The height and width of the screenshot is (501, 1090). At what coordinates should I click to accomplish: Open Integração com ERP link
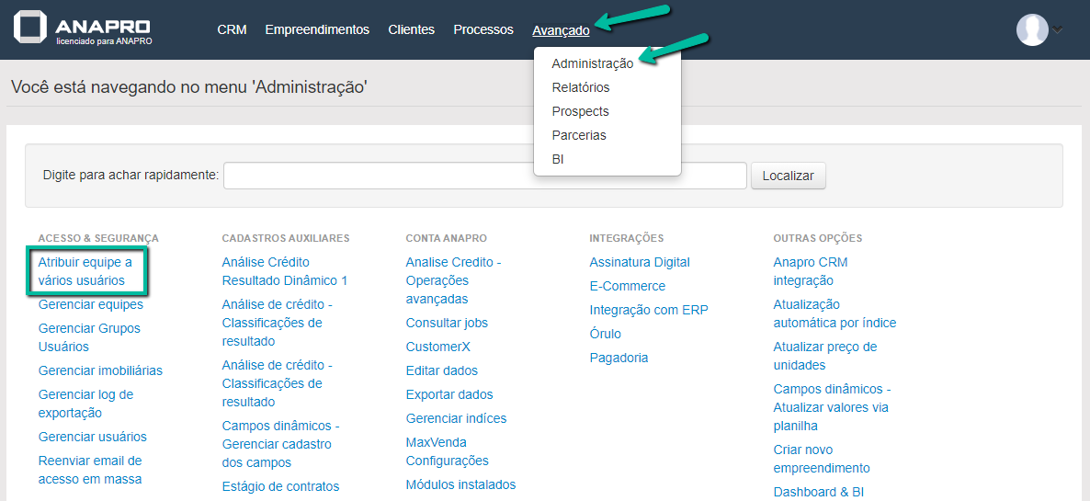[648, 310]
